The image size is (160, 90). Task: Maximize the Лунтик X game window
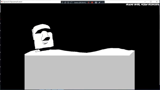(151, 2)
